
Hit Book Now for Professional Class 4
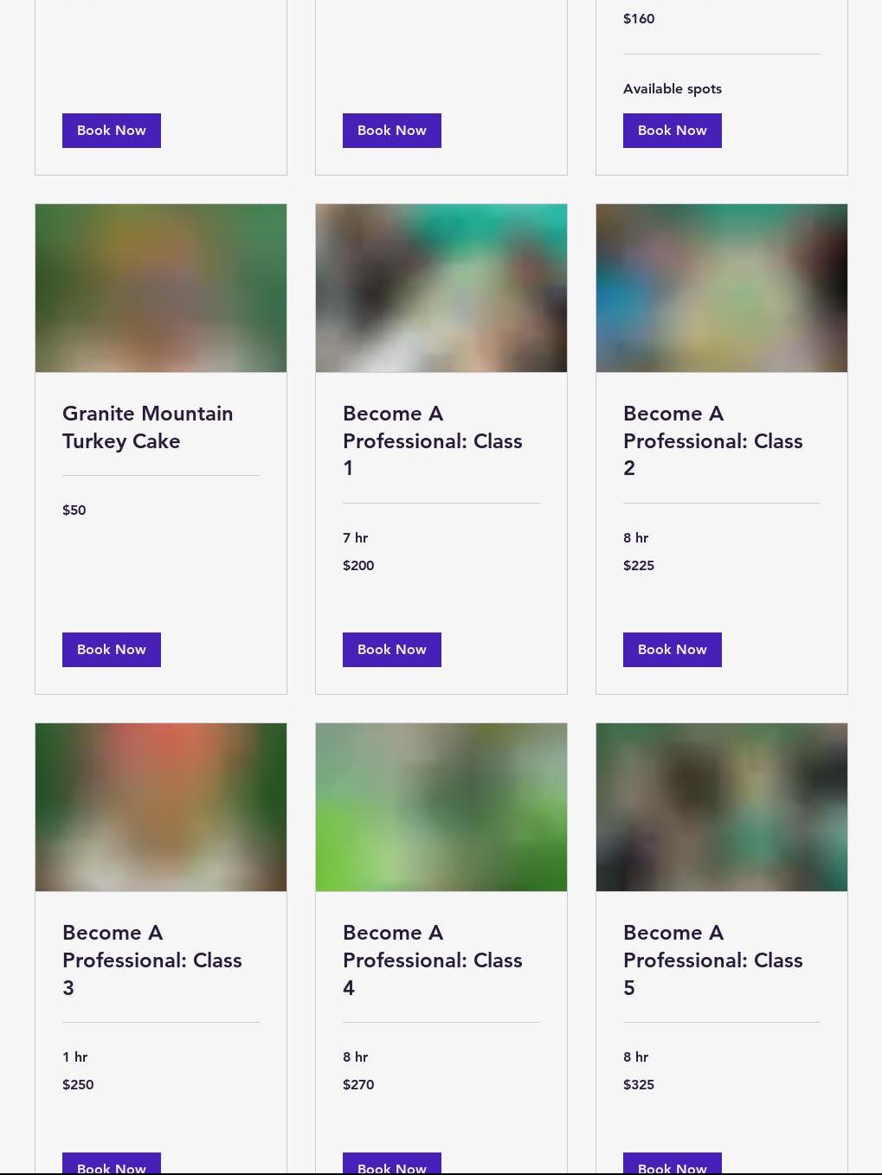[391, 1165]
